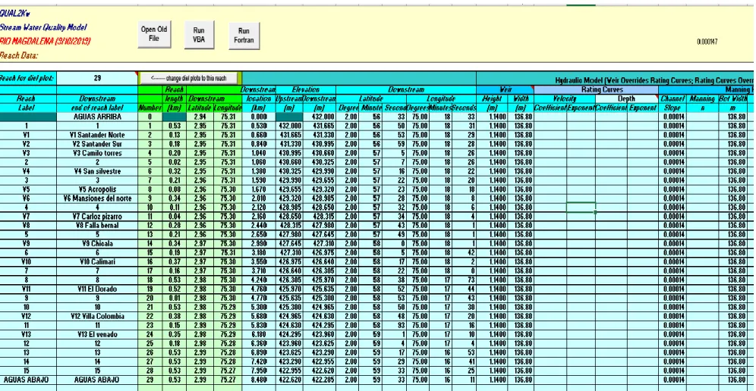This screenshot has height=391, width=756.
Task: Select the V12 Villa Colombia cell
Action: [x=97, y=317]
